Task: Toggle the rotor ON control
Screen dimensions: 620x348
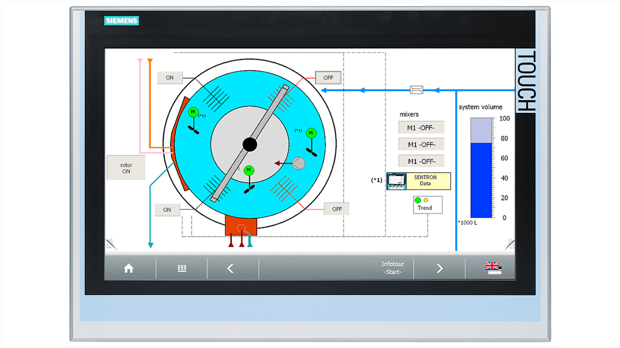Action: pyautogui.click(x=126, y=167)
